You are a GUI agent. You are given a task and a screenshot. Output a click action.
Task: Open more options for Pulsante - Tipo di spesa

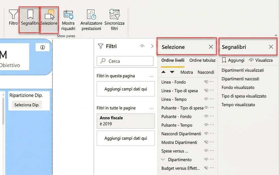point(212,108)
